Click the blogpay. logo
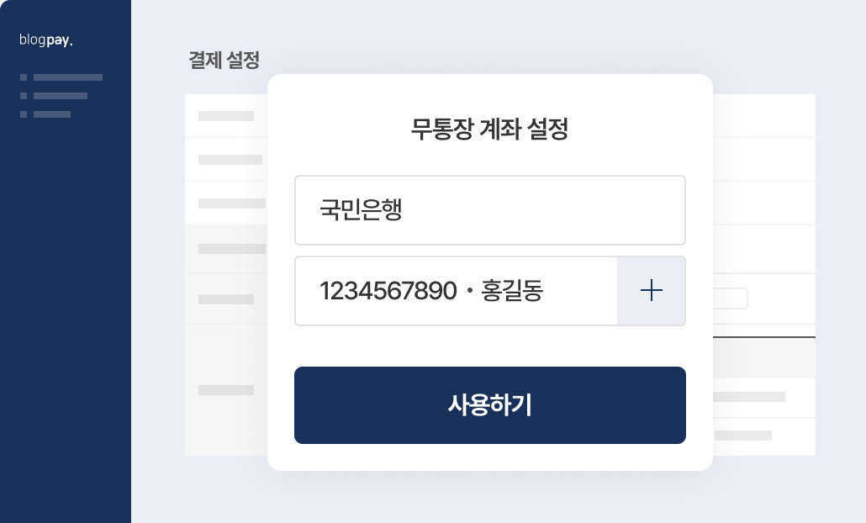This screenshot has height=523, width=866. [46, 40]
